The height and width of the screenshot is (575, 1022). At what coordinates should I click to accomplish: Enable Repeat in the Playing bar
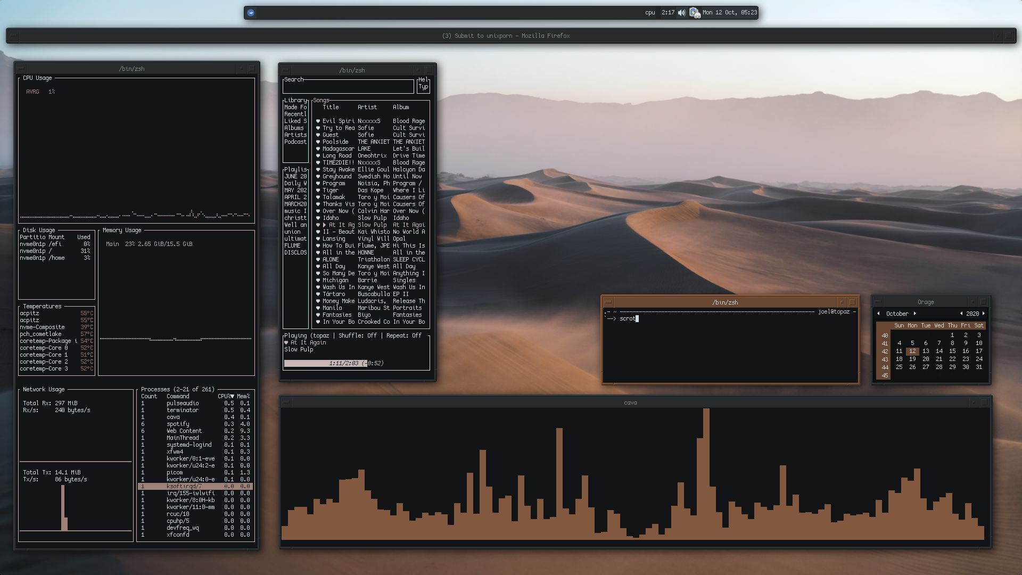[406, 335]
